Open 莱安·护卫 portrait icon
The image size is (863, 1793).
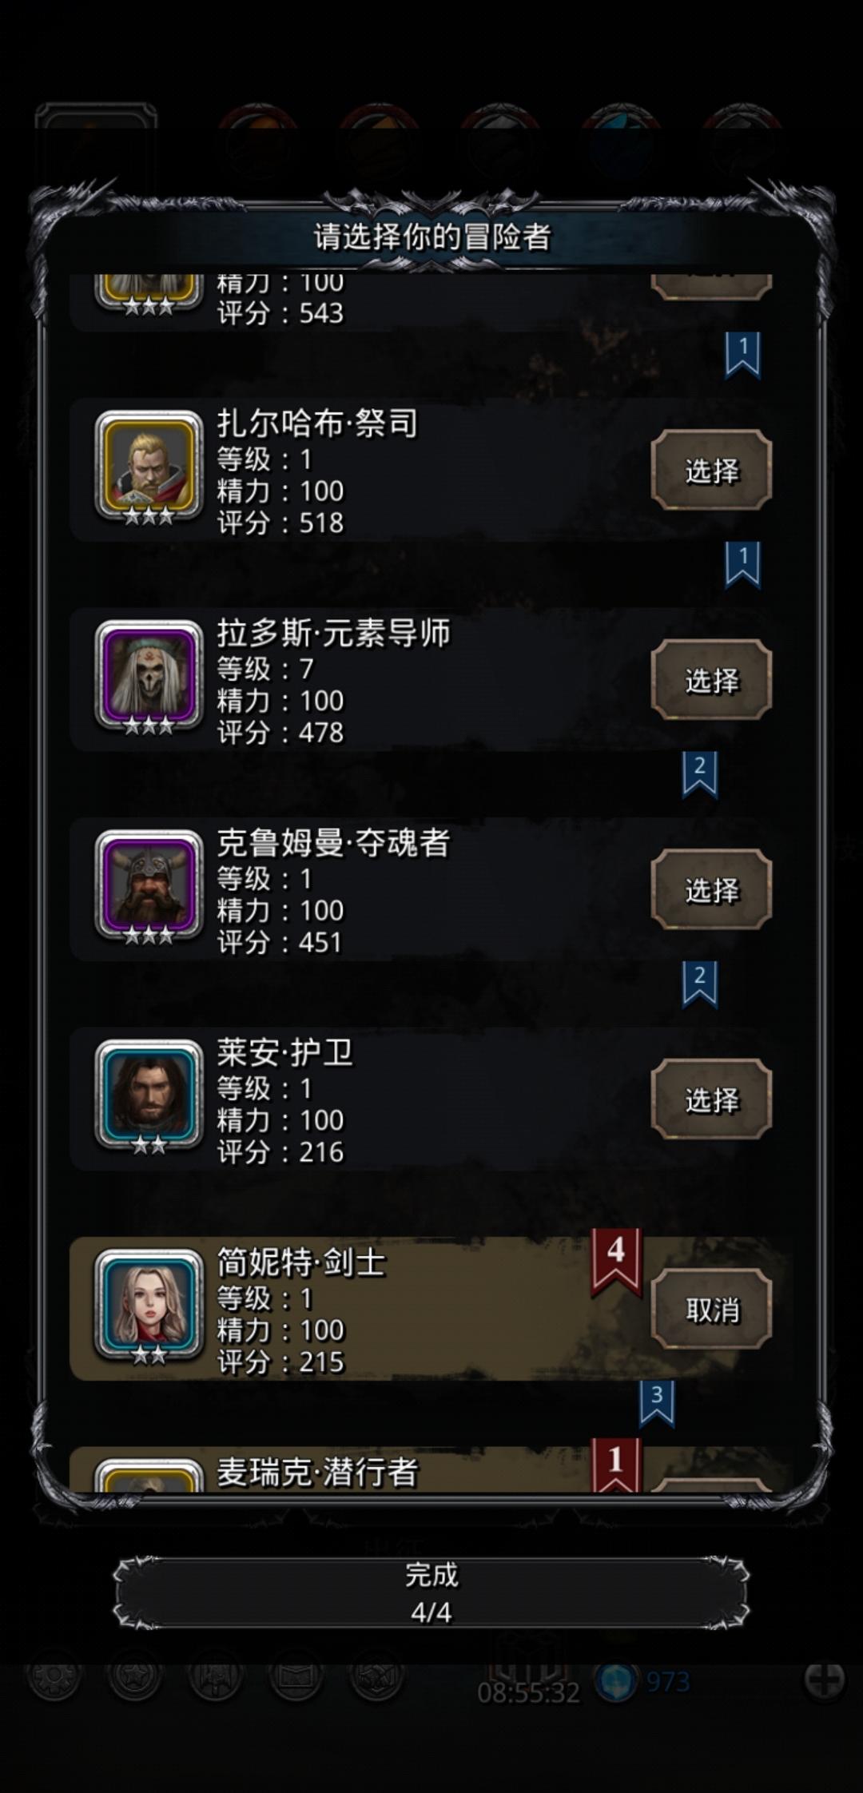pos(149,1096)
